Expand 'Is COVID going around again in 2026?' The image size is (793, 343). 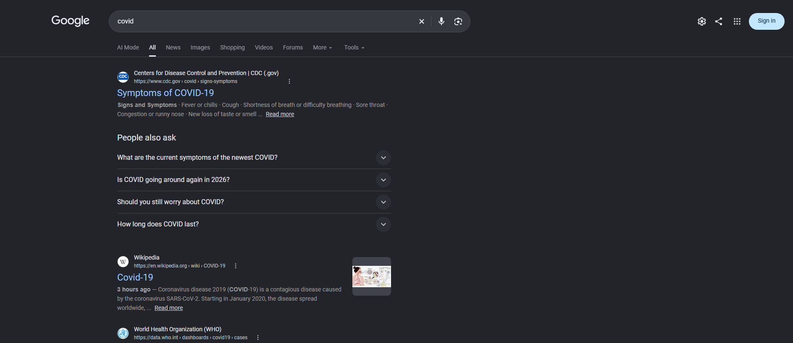click(x=254, y=180)
